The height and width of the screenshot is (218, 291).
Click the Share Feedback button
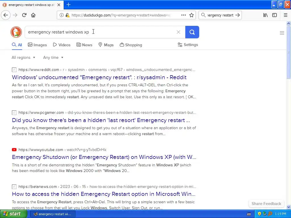[266, 204]
